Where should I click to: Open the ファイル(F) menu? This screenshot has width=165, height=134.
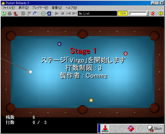[9, 8]
